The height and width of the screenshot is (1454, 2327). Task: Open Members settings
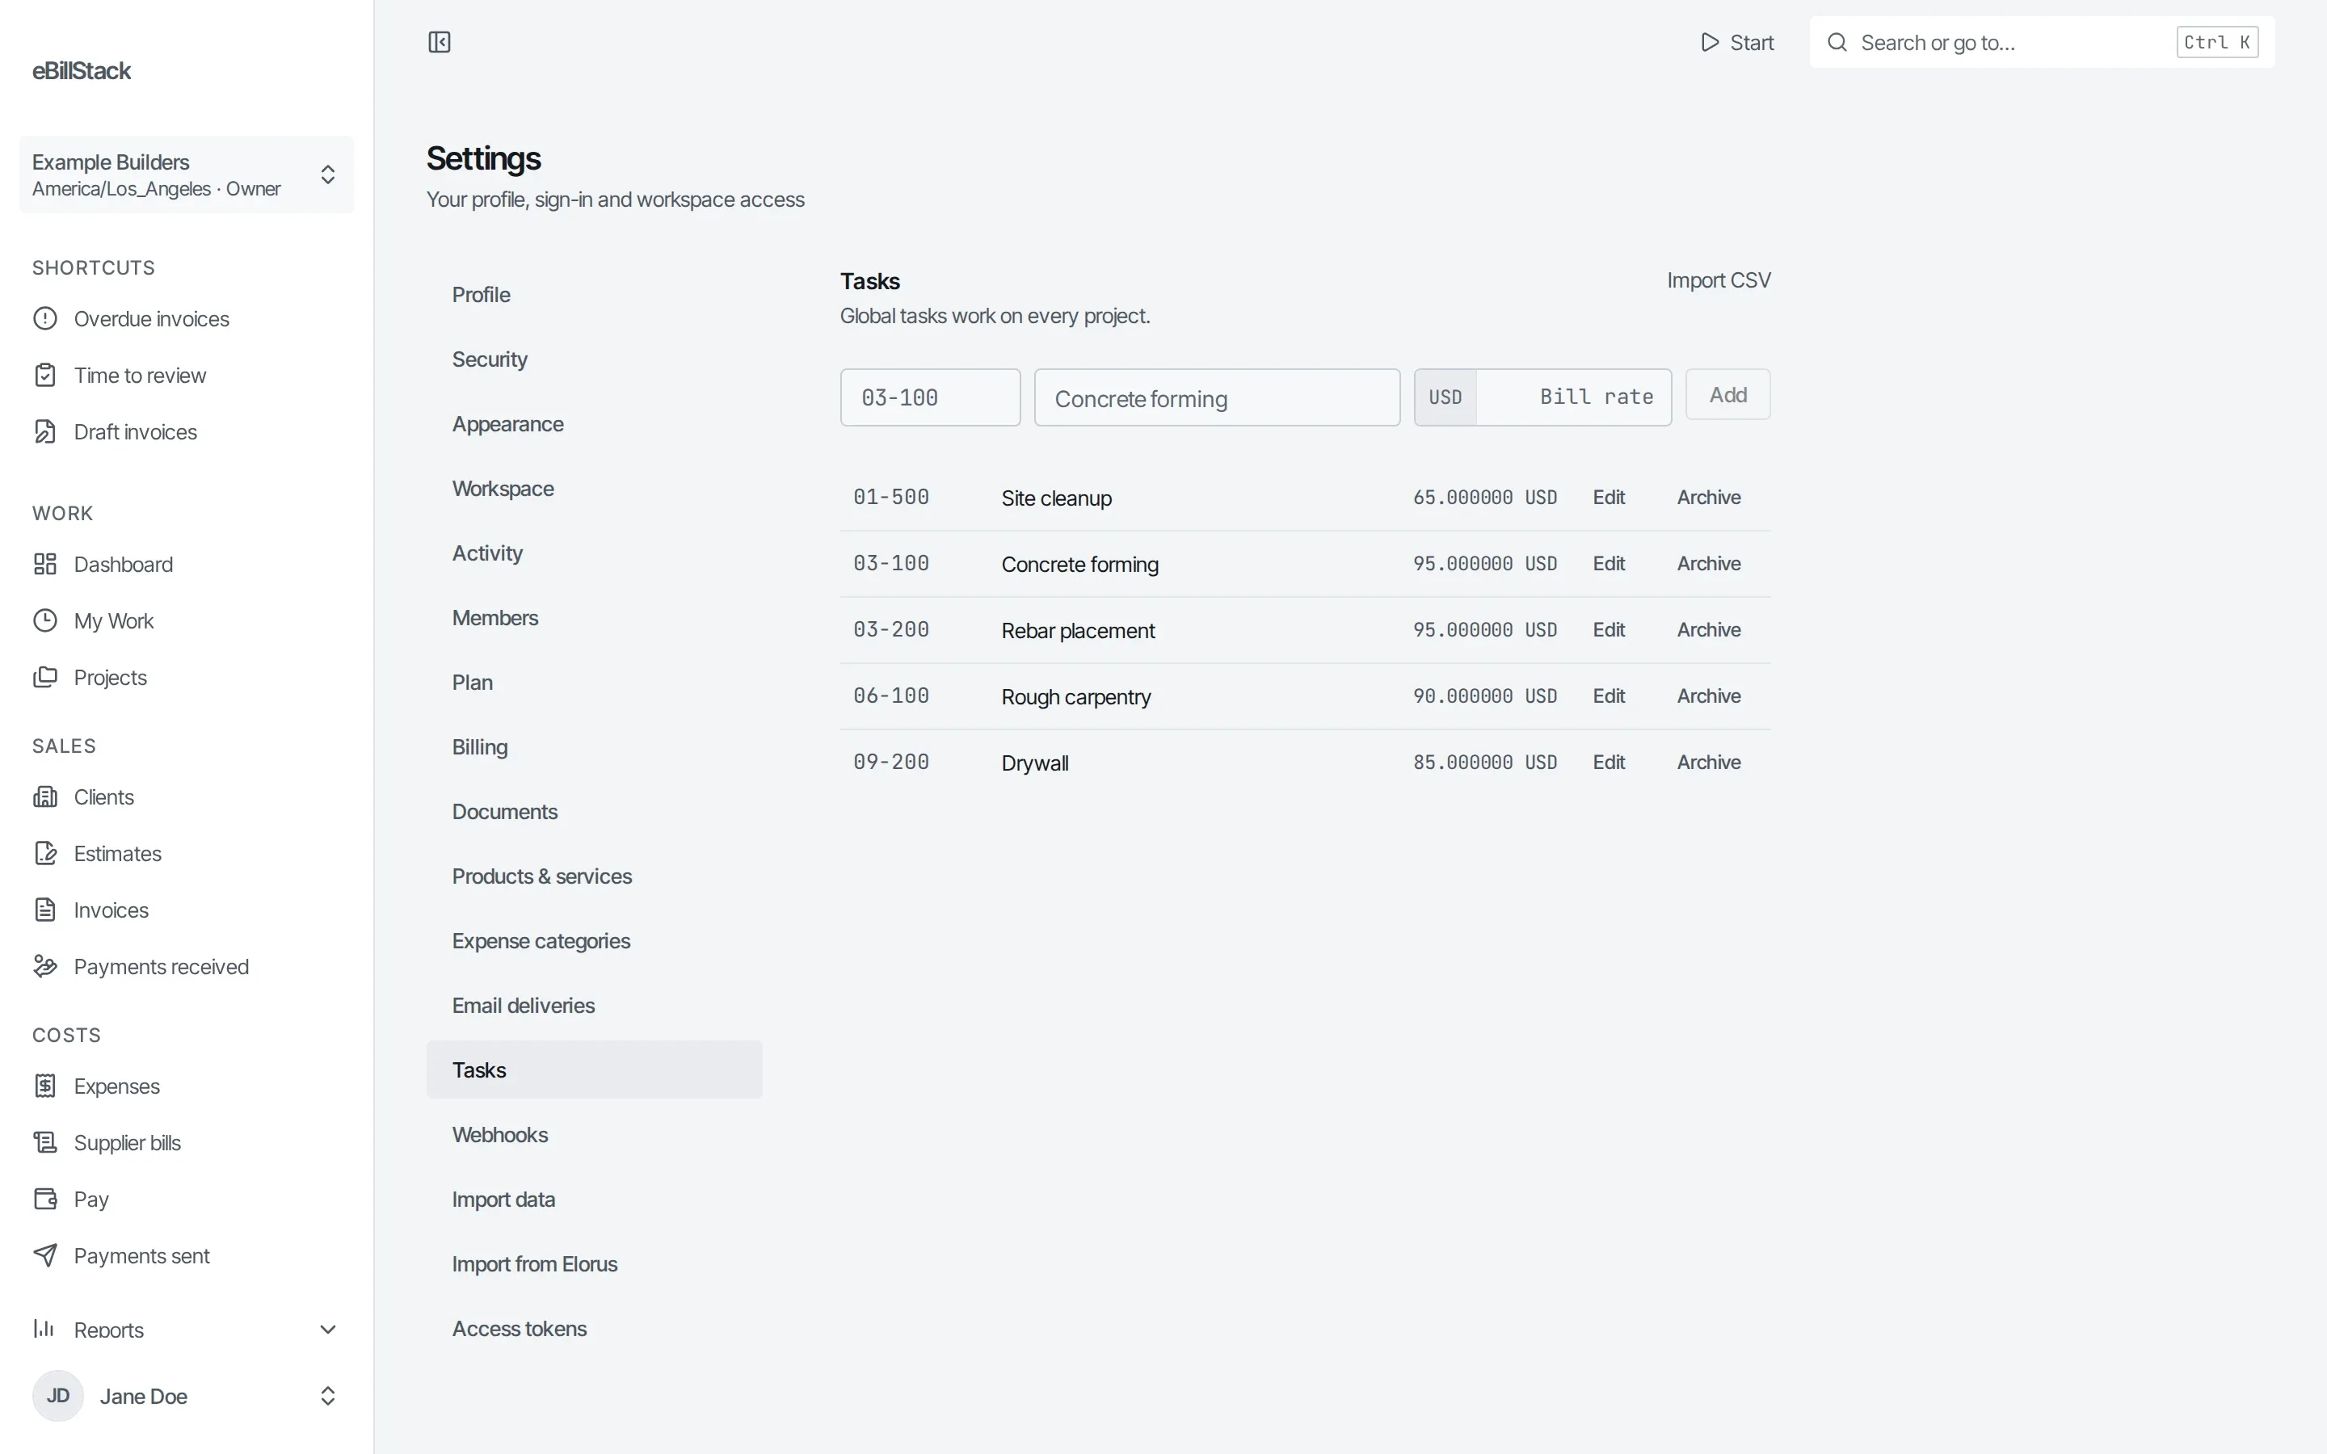(594, 618)
